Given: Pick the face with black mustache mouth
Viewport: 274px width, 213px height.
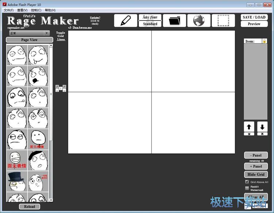Looking at the screenshot, I should click(38, 76).
